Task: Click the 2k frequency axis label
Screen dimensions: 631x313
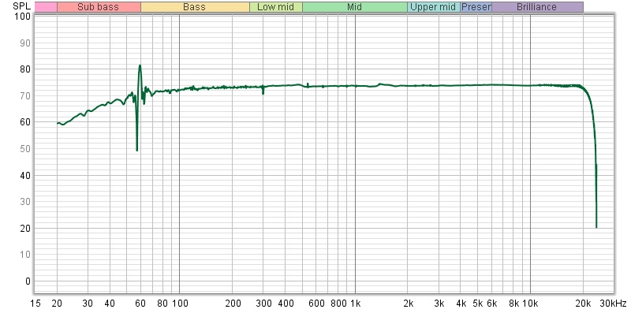Action: point(409,304)
